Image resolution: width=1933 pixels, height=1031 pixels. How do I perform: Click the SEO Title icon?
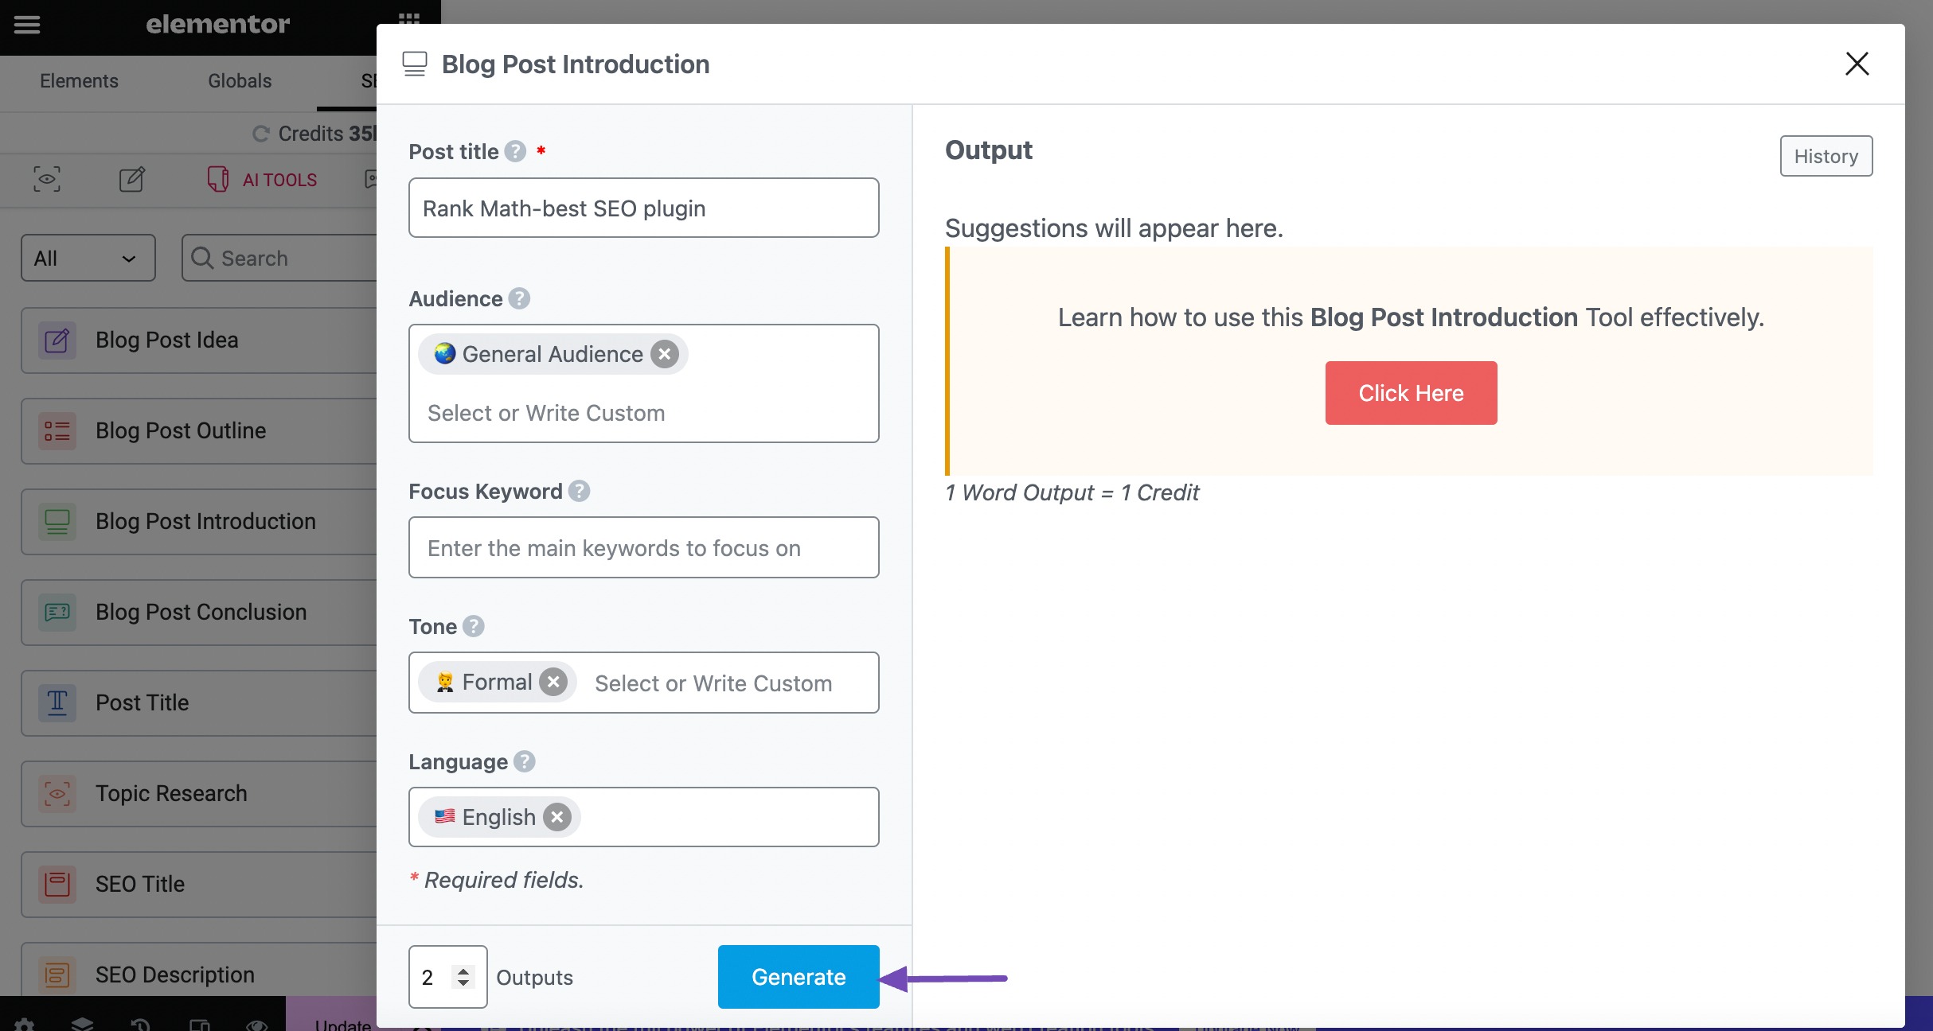[x=57, y=885]
